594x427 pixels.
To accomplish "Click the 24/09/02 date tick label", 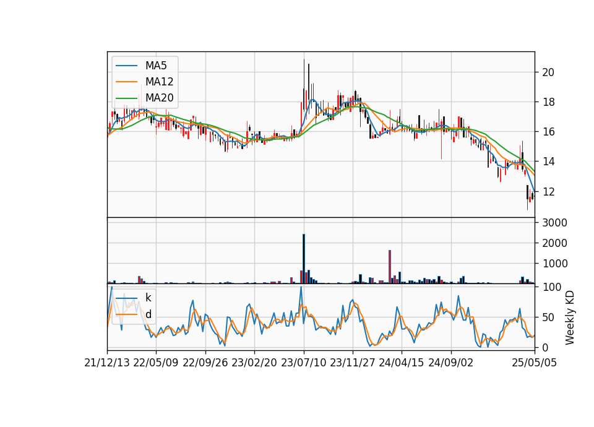I will pyautogui.click(x=451, y=363).
